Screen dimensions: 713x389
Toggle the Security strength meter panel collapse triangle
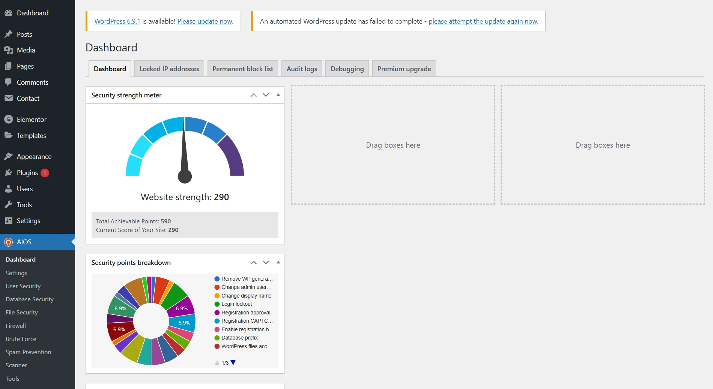(x=278, y=95)
